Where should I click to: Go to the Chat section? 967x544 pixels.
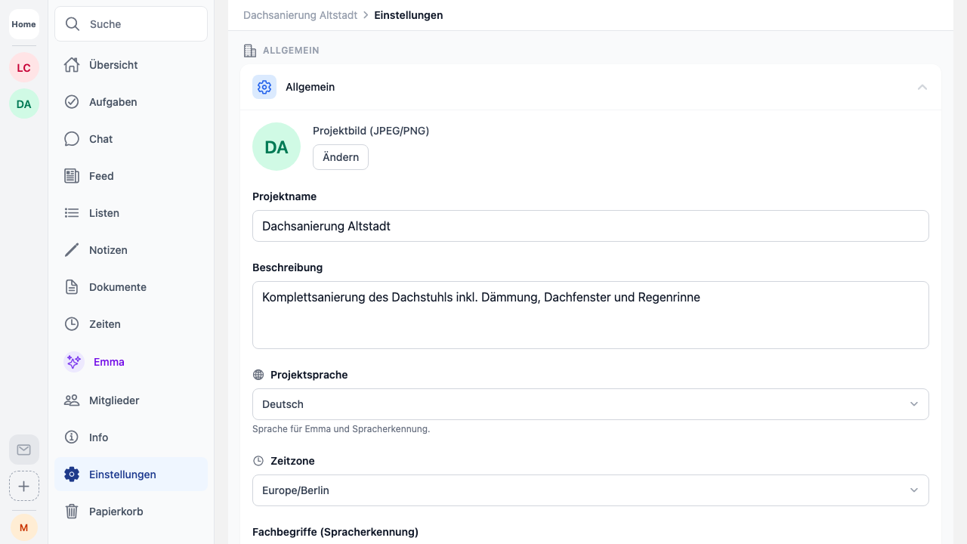[x=100, y=139]
